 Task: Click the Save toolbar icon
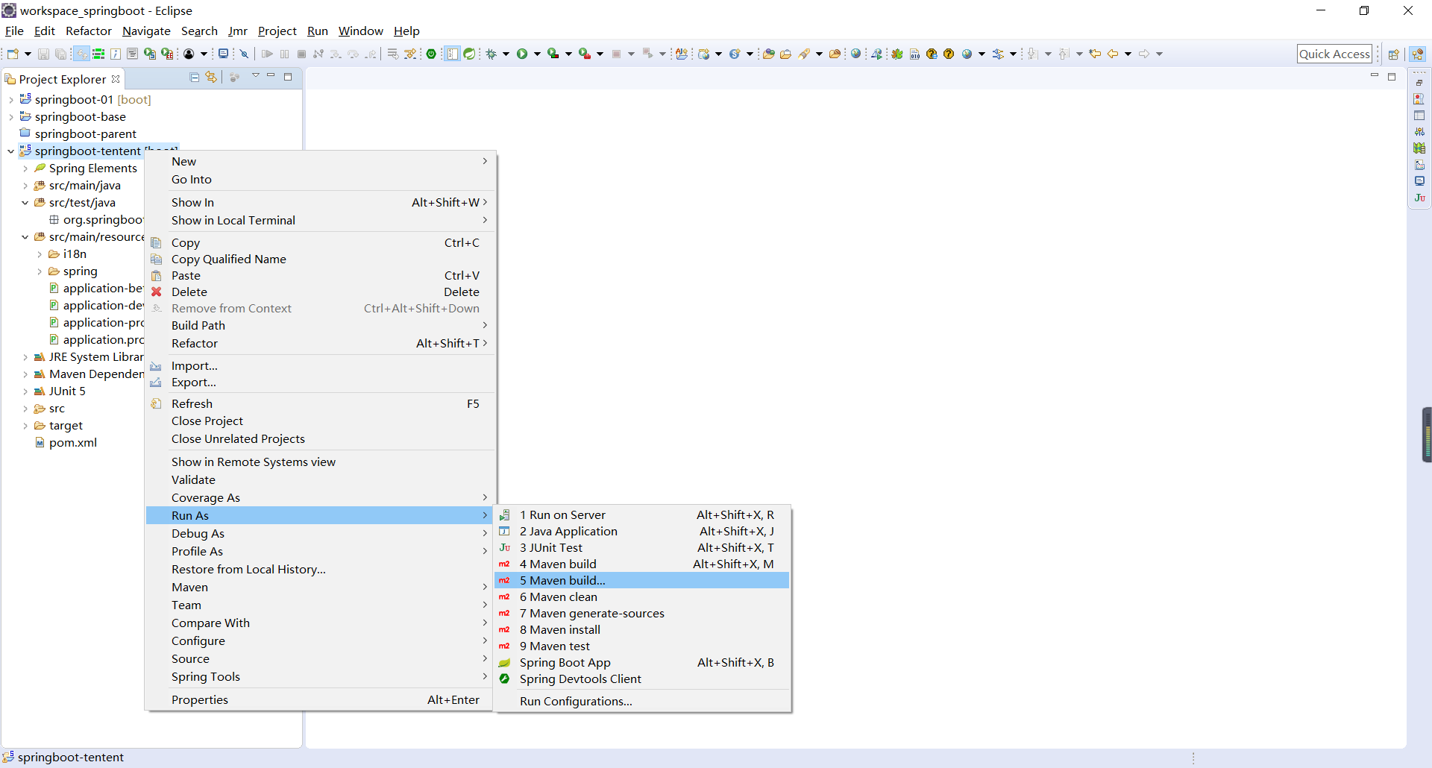point(43,54)
